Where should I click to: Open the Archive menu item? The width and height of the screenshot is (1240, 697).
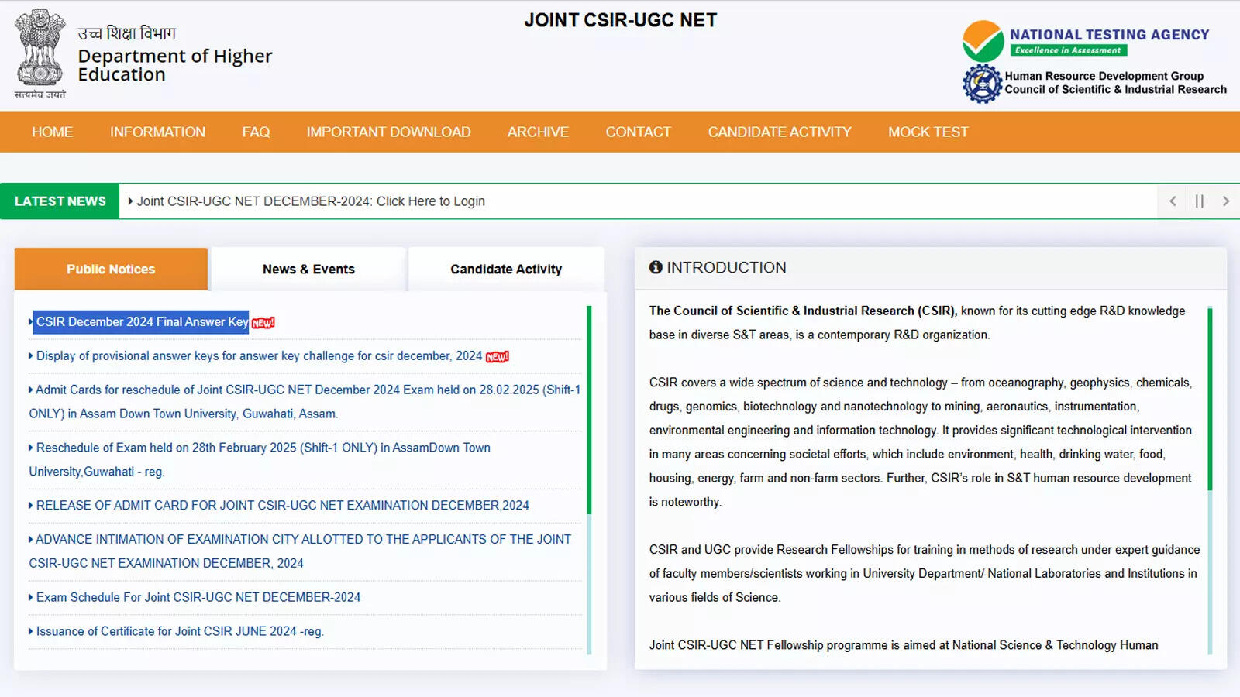pyautogui.click(x=538, y=132)
